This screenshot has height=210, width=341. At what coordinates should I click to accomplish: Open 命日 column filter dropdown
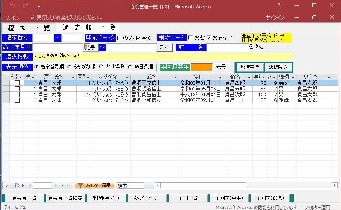(x=220, y=77)
